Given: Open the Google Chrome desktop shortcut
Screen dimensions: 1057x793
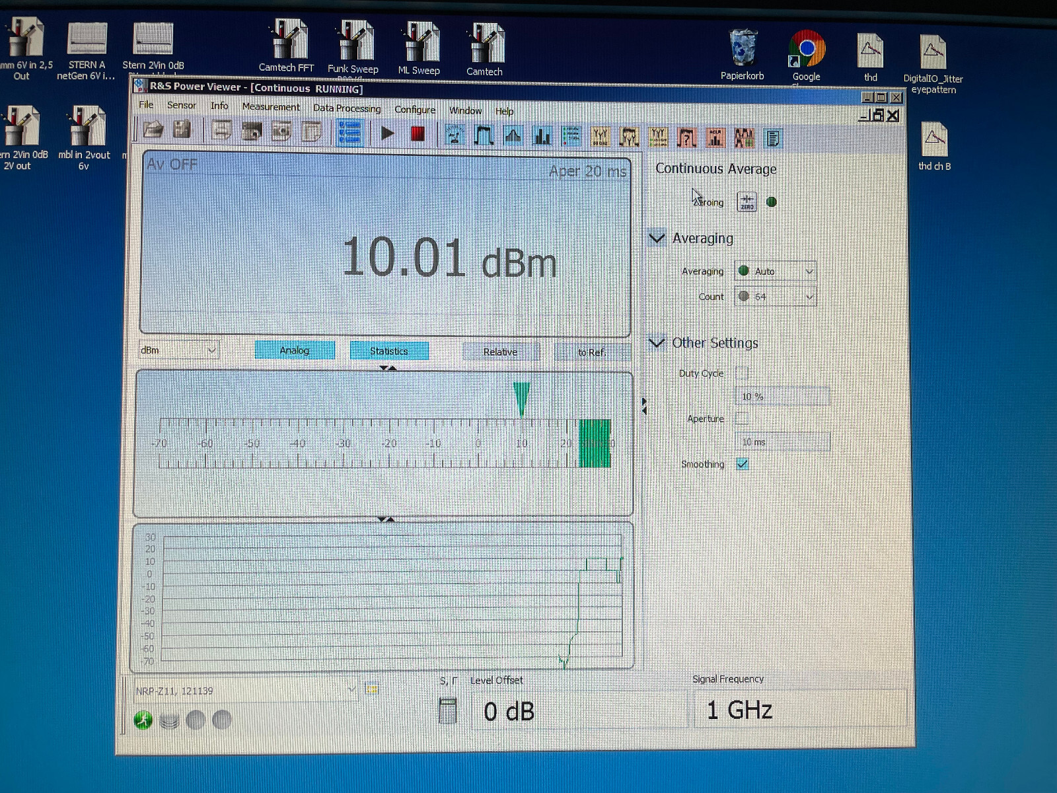Looking at the screenshot, I should [807, 57].
